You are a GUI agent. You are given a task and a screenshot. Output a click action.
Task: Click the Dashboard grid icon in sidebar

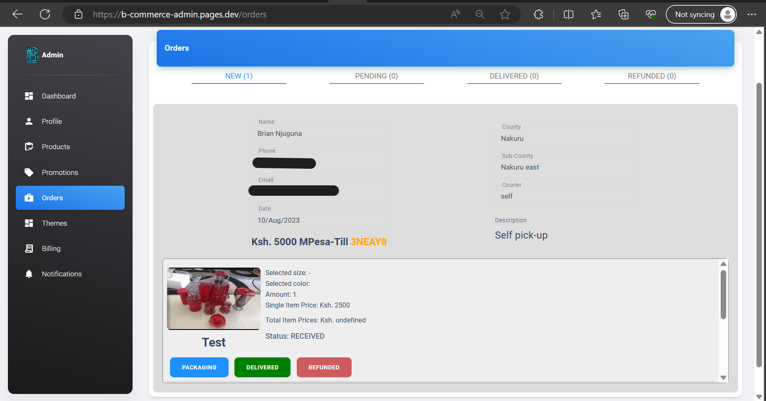29,96
